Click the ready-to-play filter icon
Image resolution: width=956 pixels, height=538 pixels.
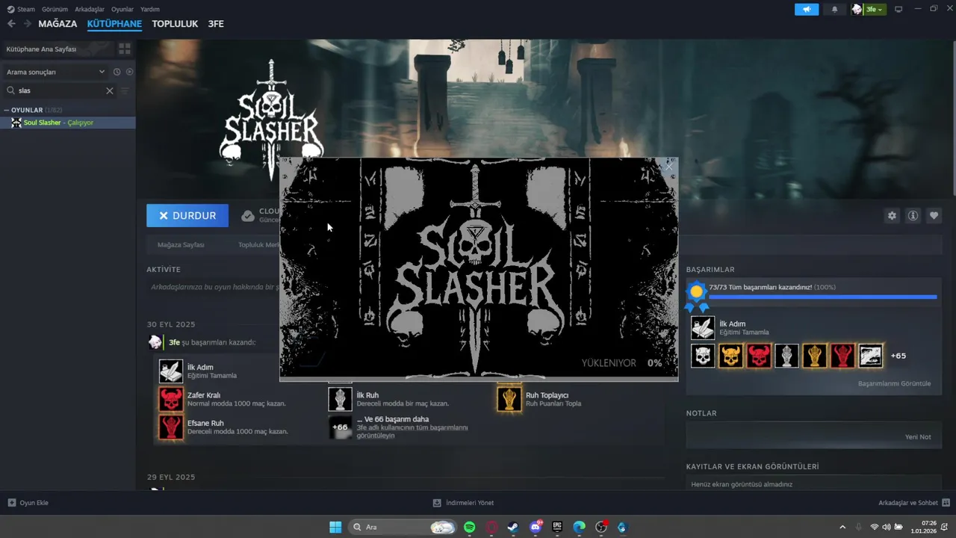[x=129, y=72]
